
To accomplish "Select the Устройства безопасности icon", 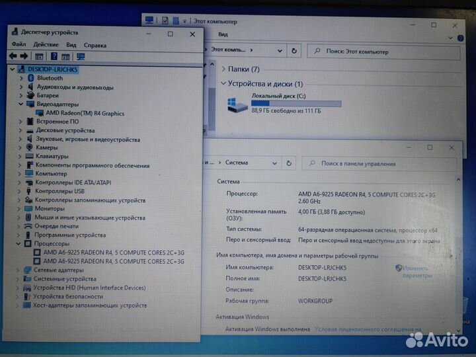I will 27,296.
